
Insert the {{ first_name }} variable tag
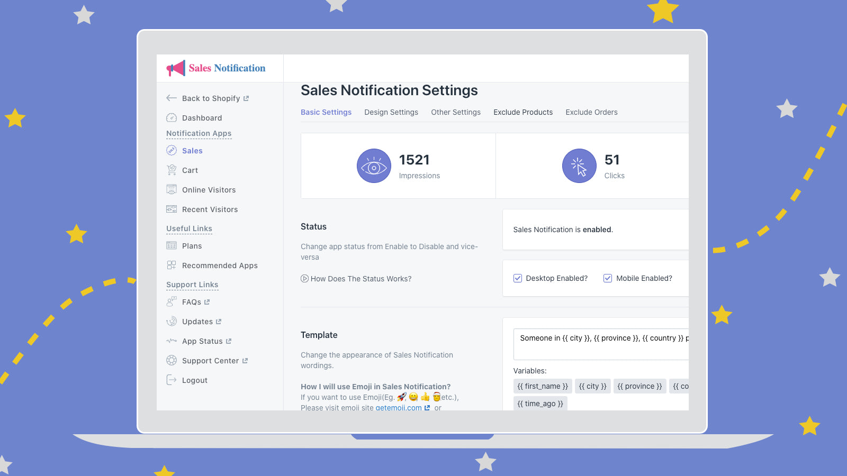pos(543,386)
